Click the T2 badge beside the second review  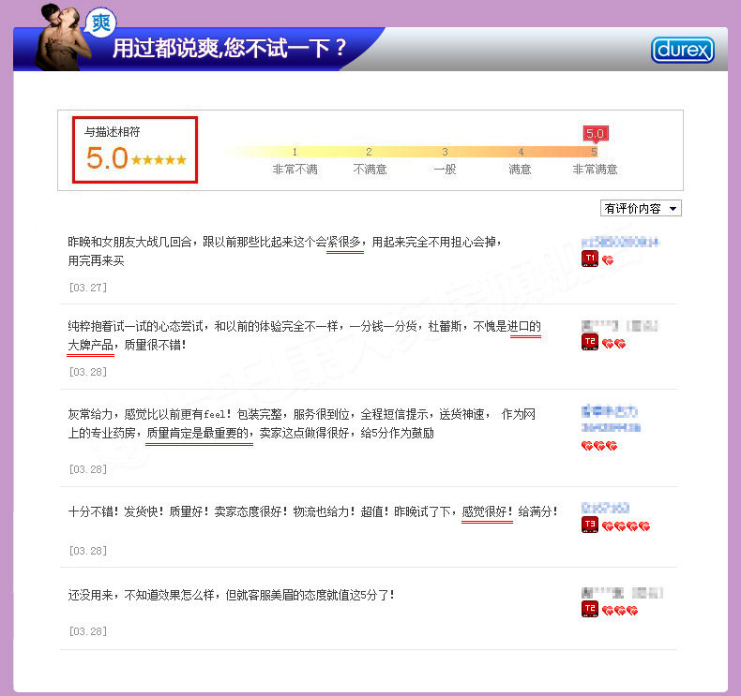589,343
